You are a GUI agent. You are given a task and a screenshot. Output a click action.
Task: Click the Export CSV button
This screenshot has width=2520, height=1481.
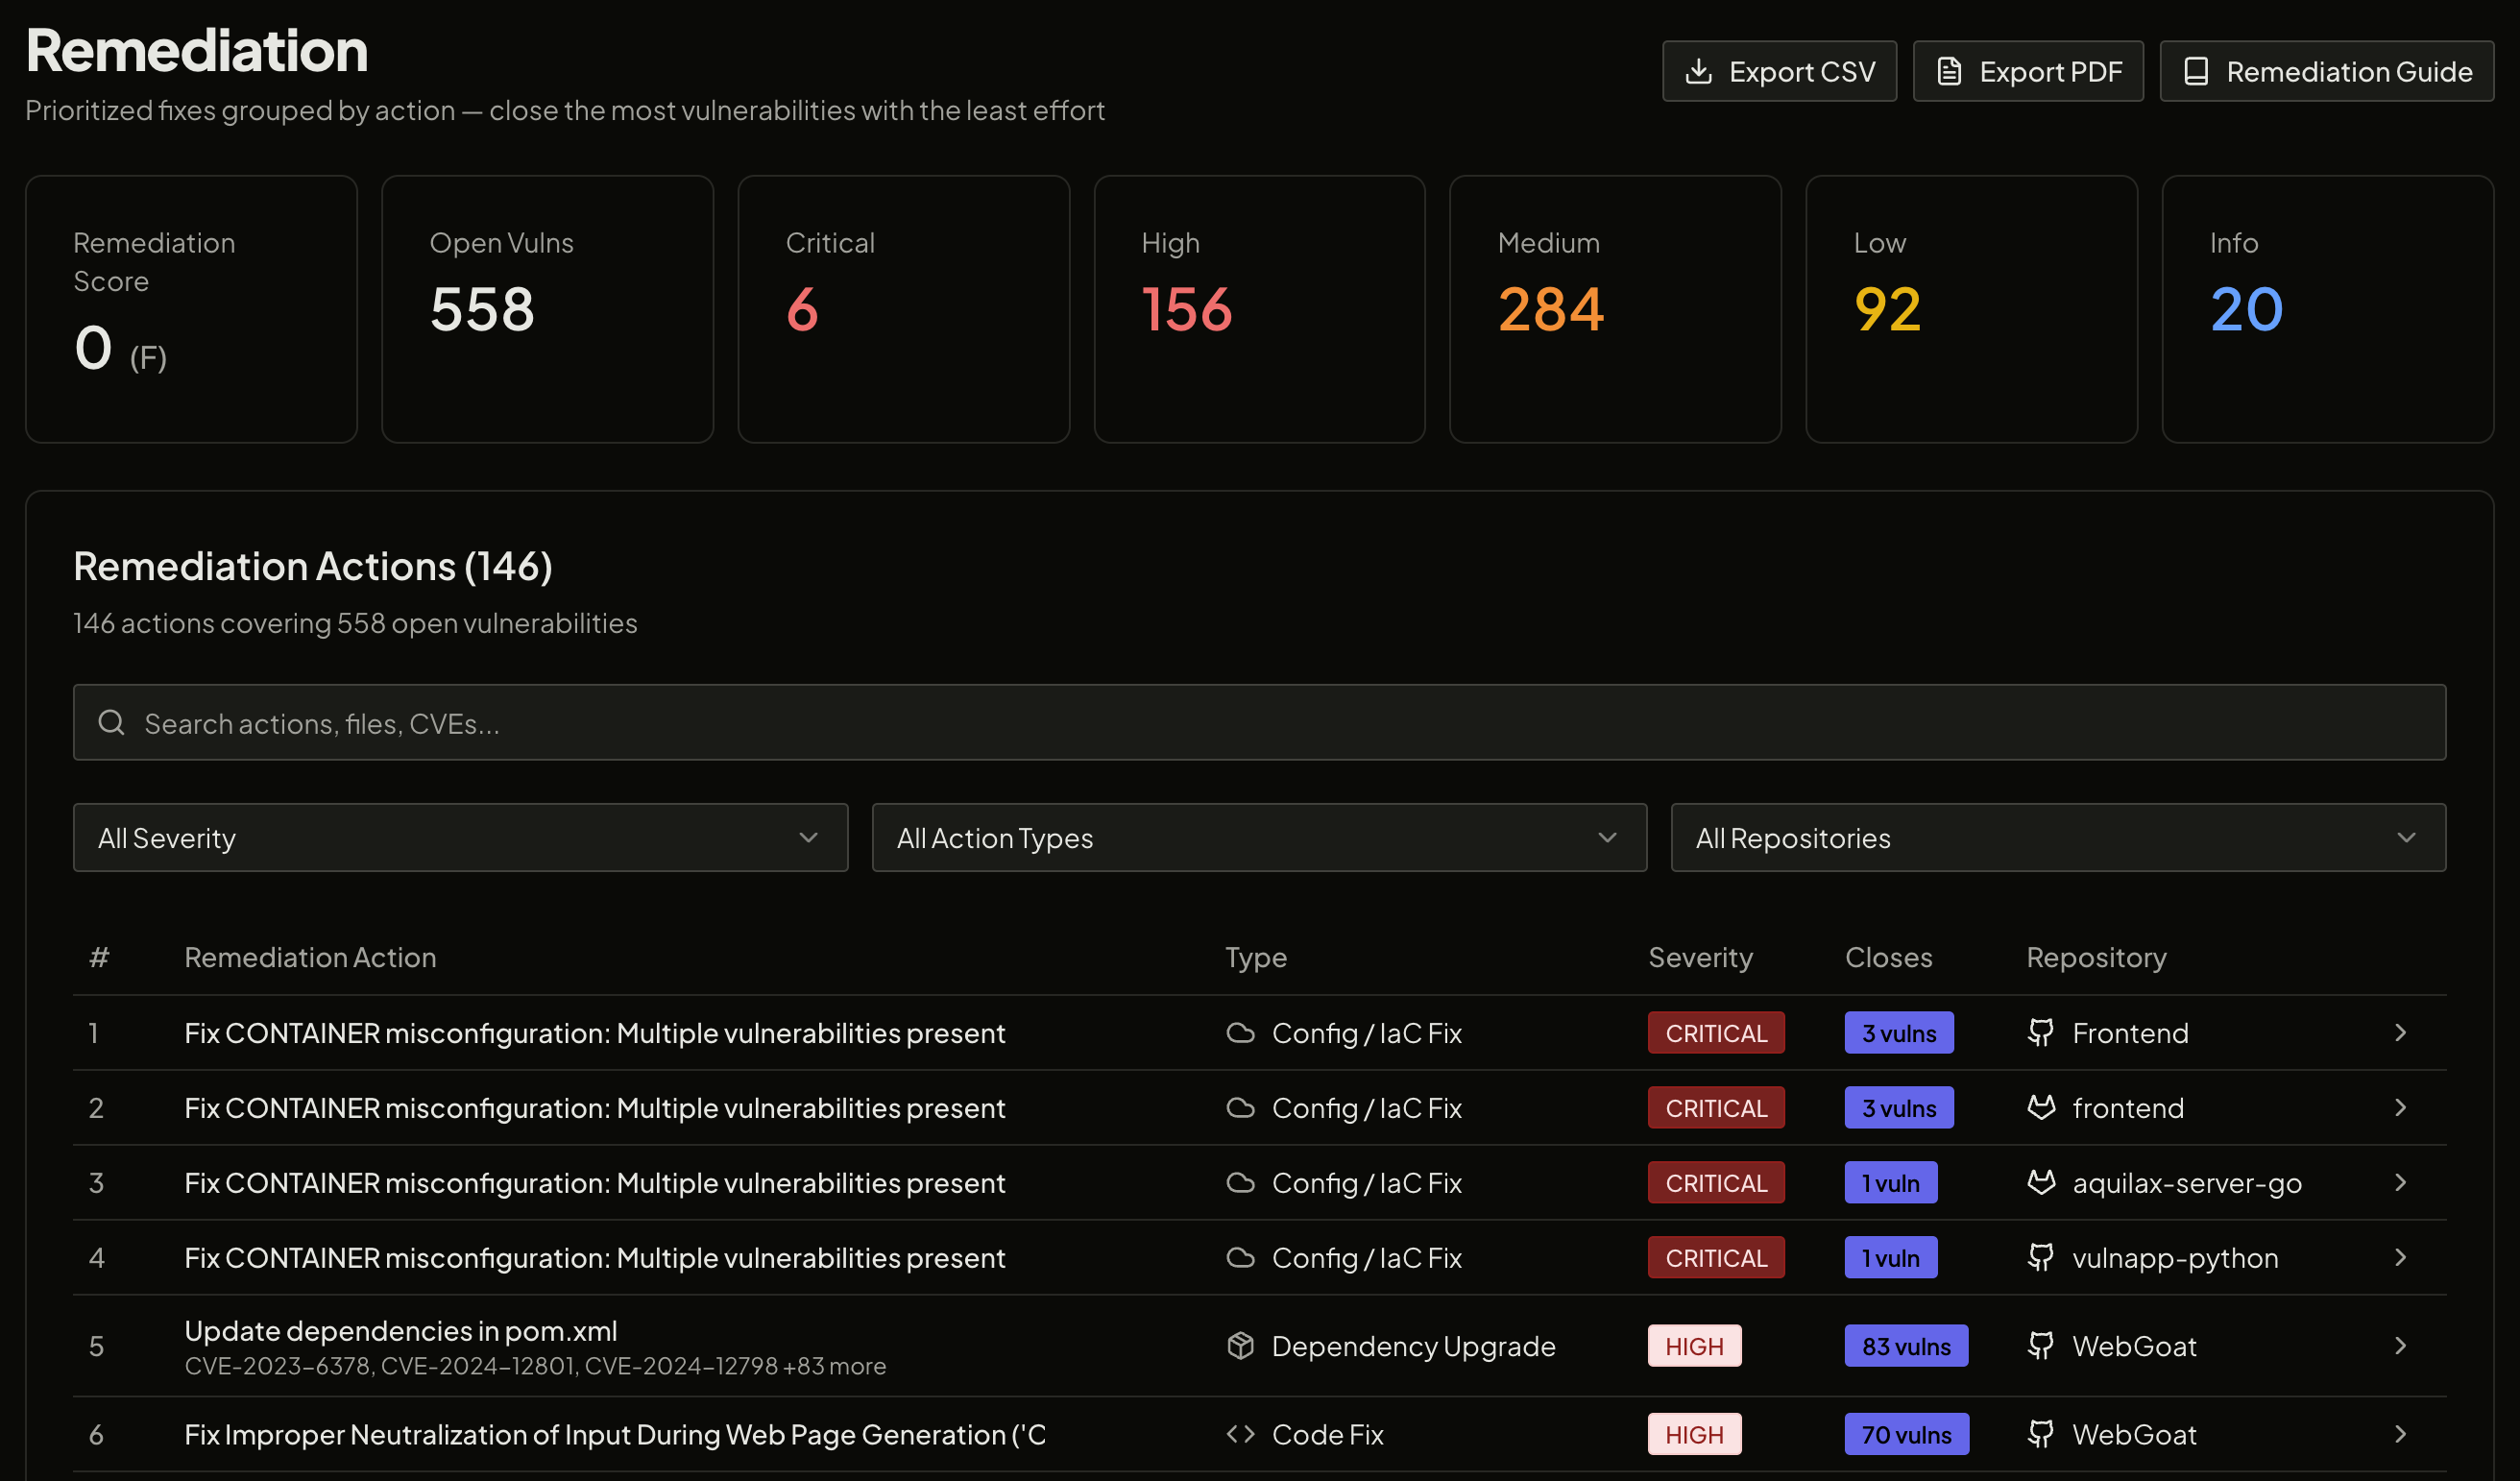point(1779,71)
